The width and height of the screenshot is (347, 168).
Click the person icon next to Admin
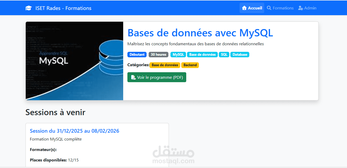[x=300, y=8]
